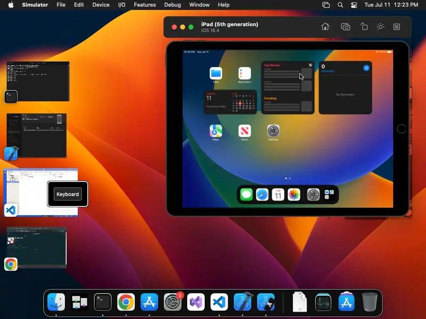The image size is (426, 319).
Task: Select the Xcode window thumbnail in Stage Manager
Action: 37,135
